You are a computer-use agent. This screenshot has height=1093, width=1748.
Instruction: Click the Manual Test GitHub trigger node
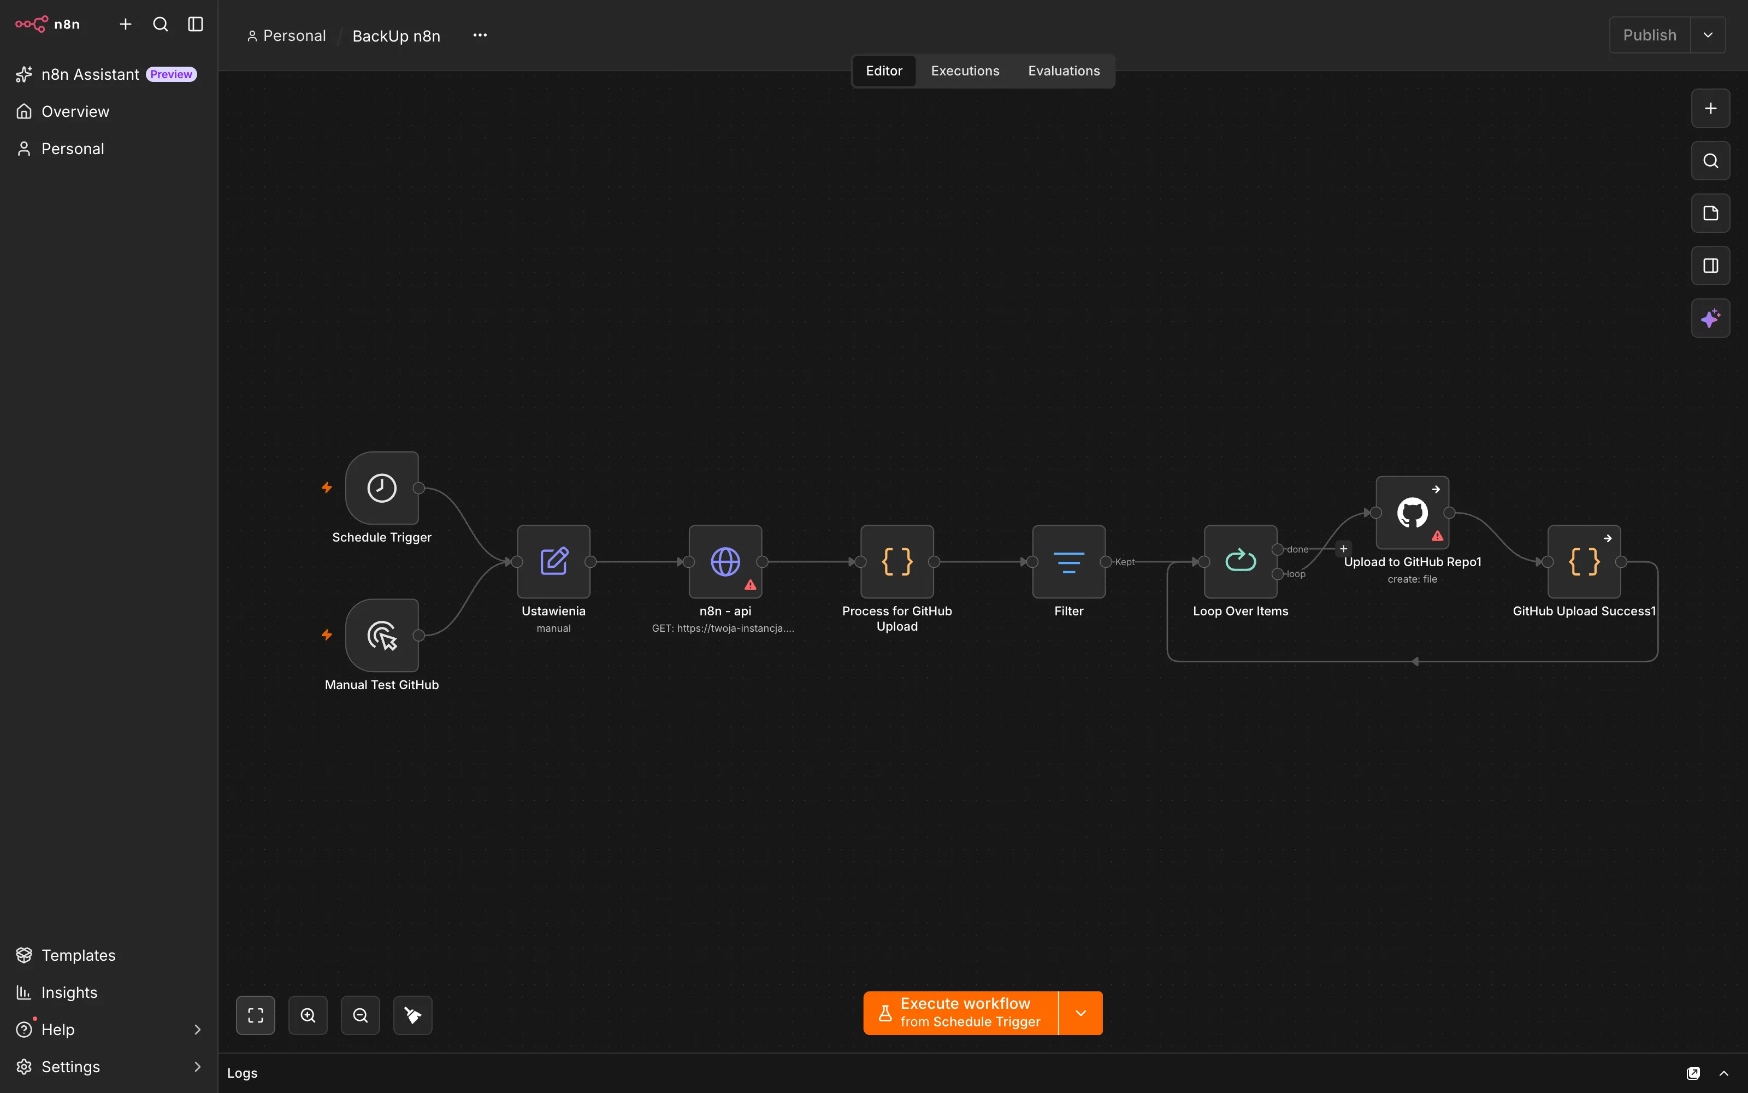[381, 636]
